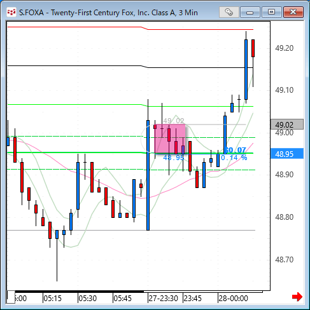Click the 48.70 price axis label
Image resolution: width=310 pixels, height=310 pixels.
click(x=284, y=259)
